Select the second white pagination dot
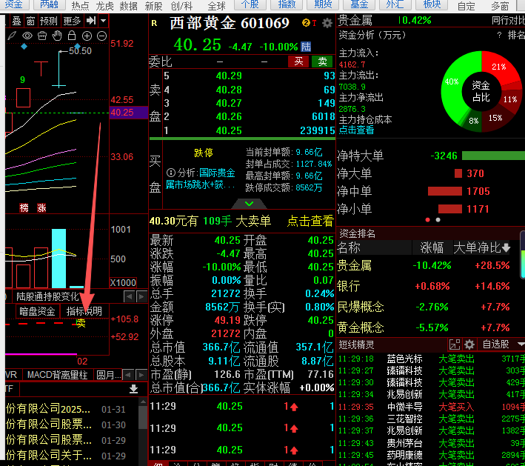 pos(438,220)
